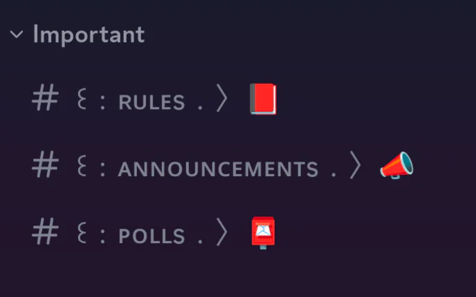This screenshot has width=476, height=297.
Task: Open the Rules channel
Action: coord(152,103)
